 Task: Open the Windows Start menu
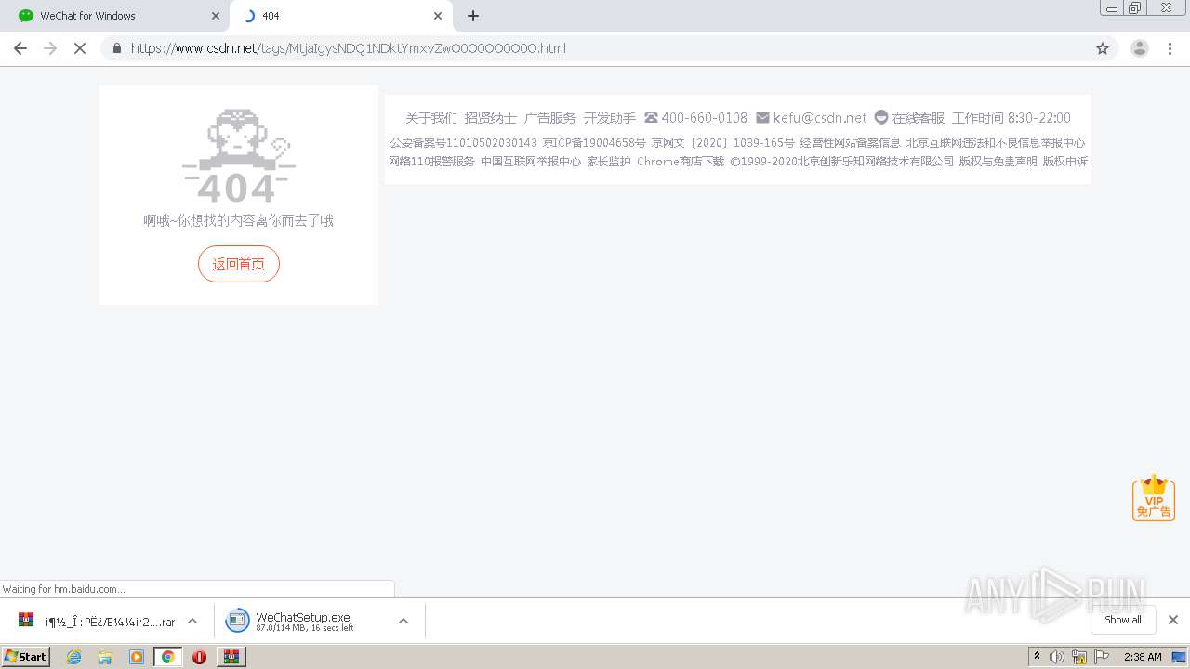coord(26,657)
